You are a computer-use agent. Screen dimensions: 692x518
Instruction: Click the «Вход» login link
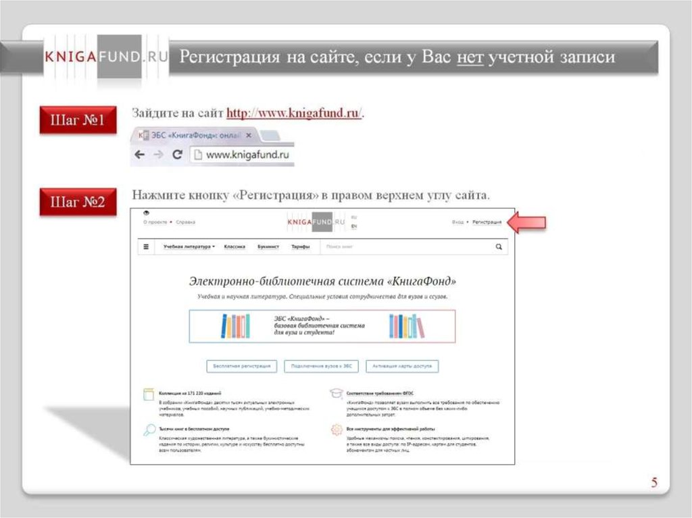coord(458,222)
